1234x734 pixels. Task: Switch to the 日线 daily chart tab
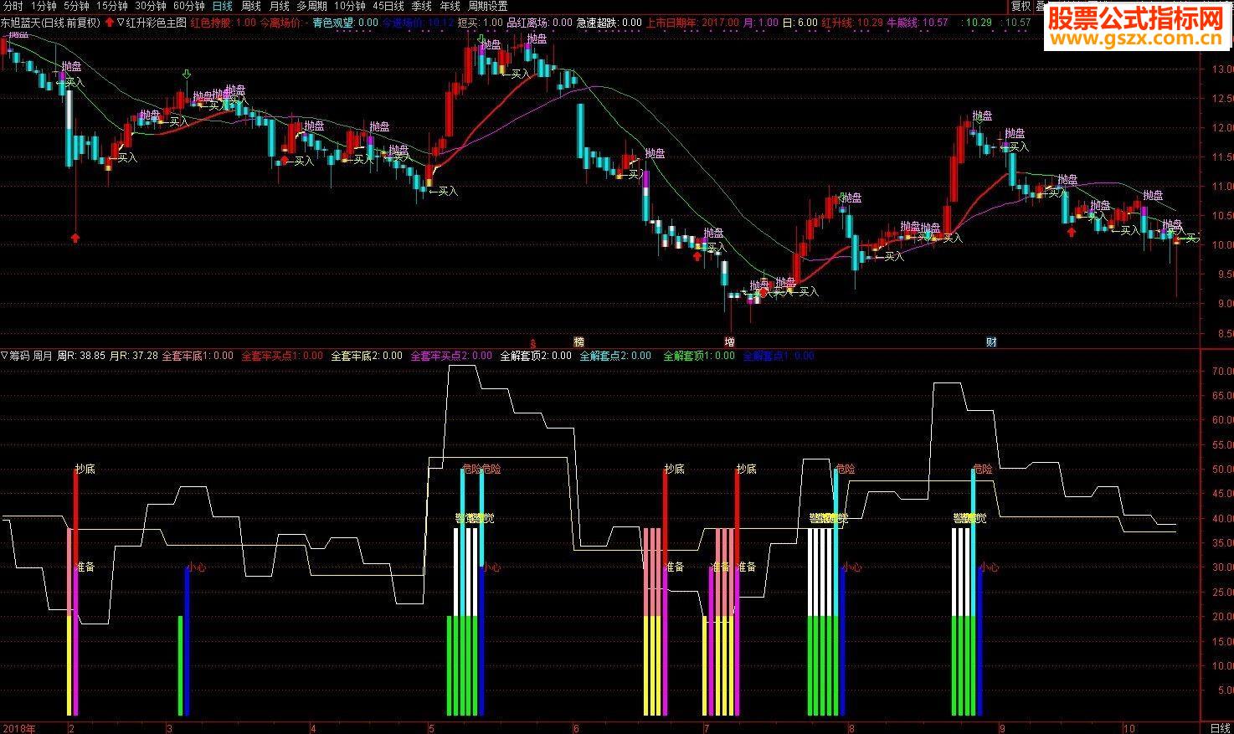coord(222,6)
